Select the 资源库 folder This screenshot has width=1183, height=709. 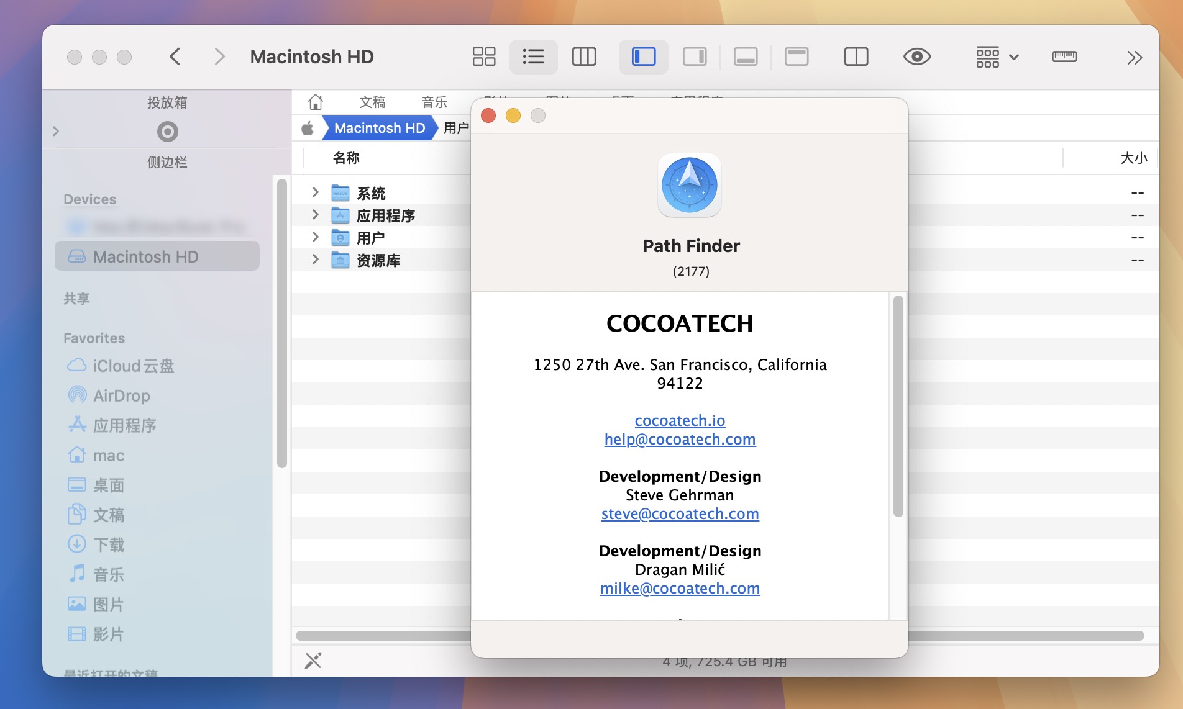click(378, 260)
